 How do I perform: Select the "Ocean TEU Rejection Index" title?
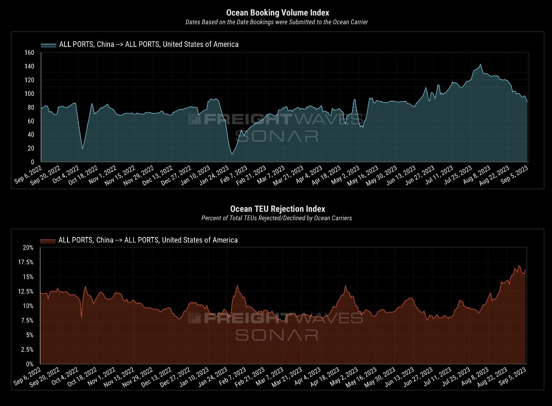pyautogui.click(x=277, y=209)
